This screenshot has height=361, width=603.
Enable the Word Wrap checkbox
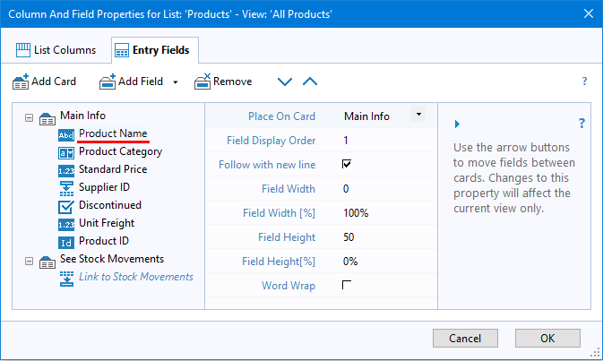pos(347,285)
